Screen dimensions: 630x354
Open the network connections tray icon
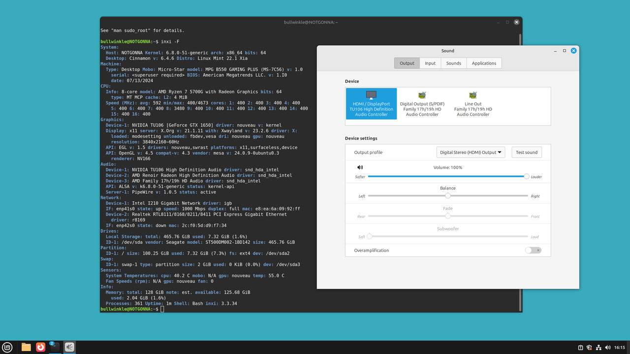point(598,347)
